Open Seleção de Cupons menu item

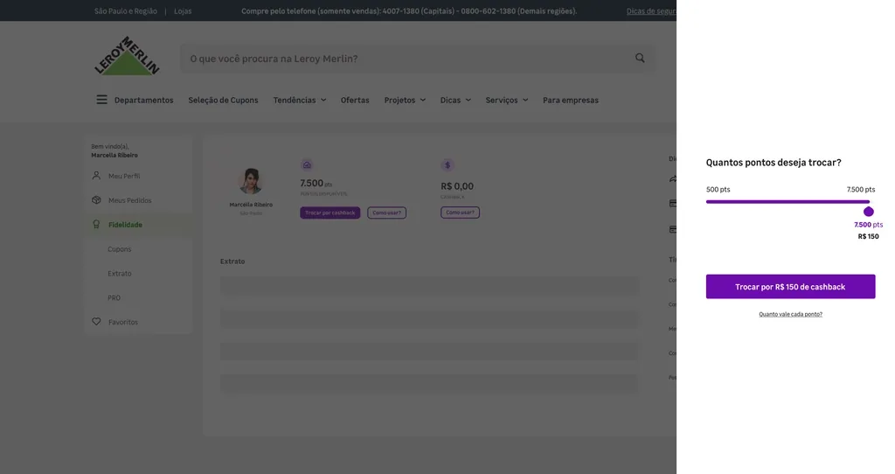click(x=223, y=100)
